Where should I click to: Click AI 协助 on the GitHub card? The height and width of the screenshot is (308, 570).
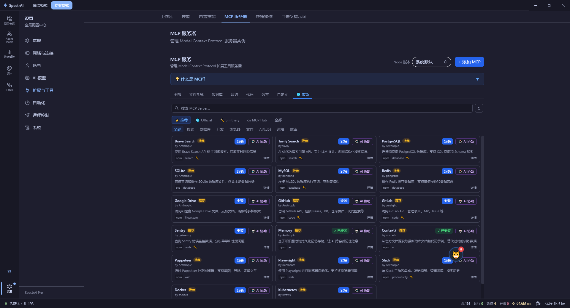click(x=363, y=201)
